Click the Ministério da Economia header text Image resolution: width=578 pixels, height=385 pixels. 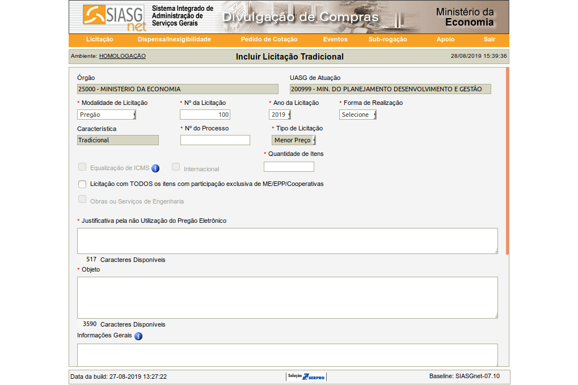pos(465,17)
